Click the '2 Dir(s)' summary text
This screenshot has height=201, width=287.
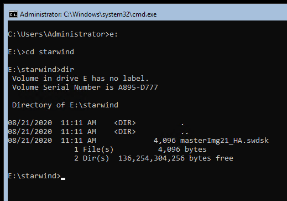click(92, 158)
